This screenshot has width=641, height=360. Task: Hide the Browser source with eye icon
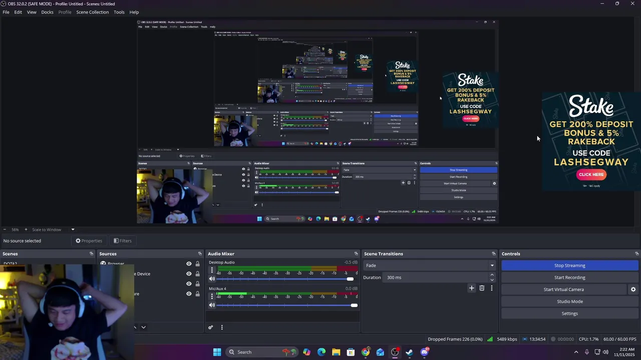pos(189,264)
